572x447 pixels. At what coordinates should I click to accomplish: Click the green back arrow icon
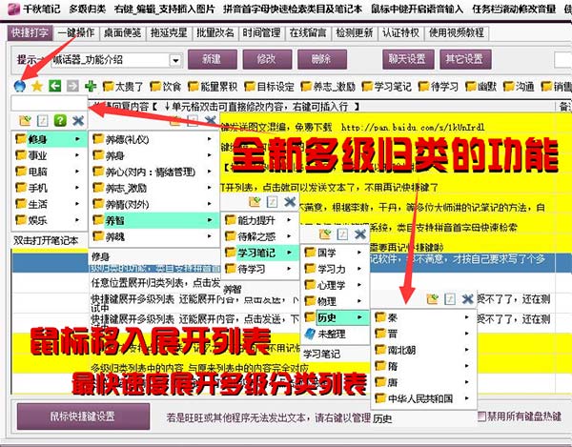click(55, 86)
